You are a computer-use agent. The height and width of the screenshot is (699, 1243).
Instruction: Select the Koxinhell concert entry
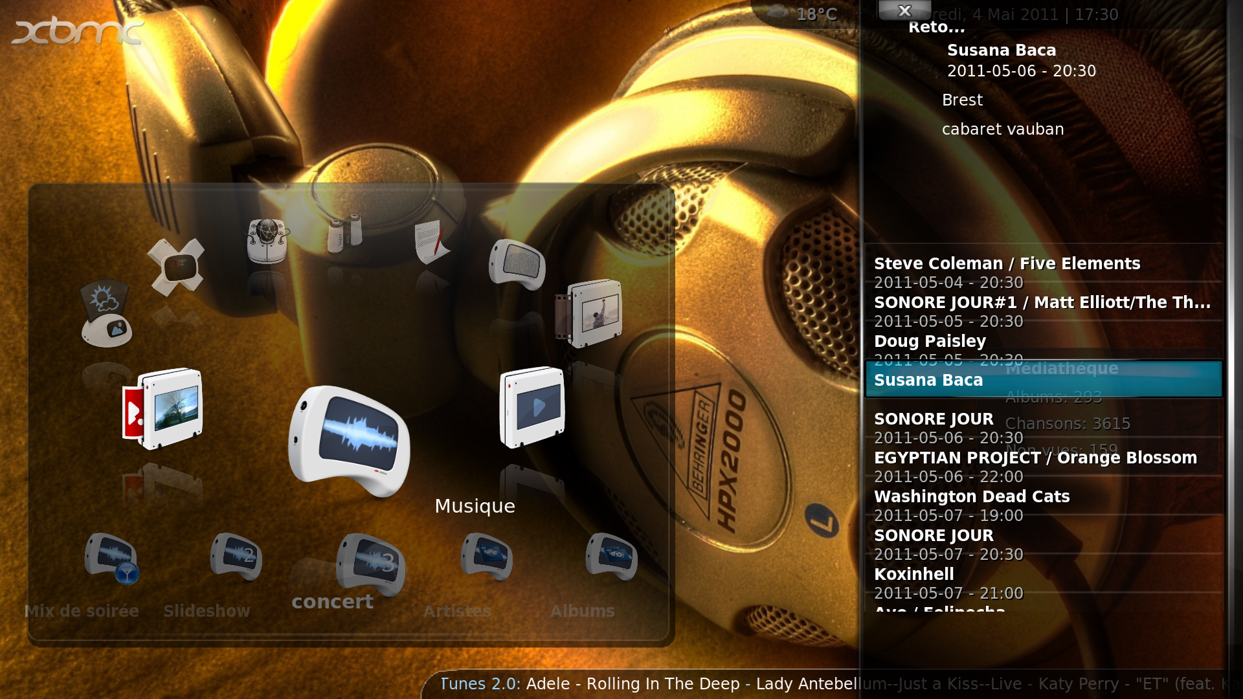point(1044,583)
